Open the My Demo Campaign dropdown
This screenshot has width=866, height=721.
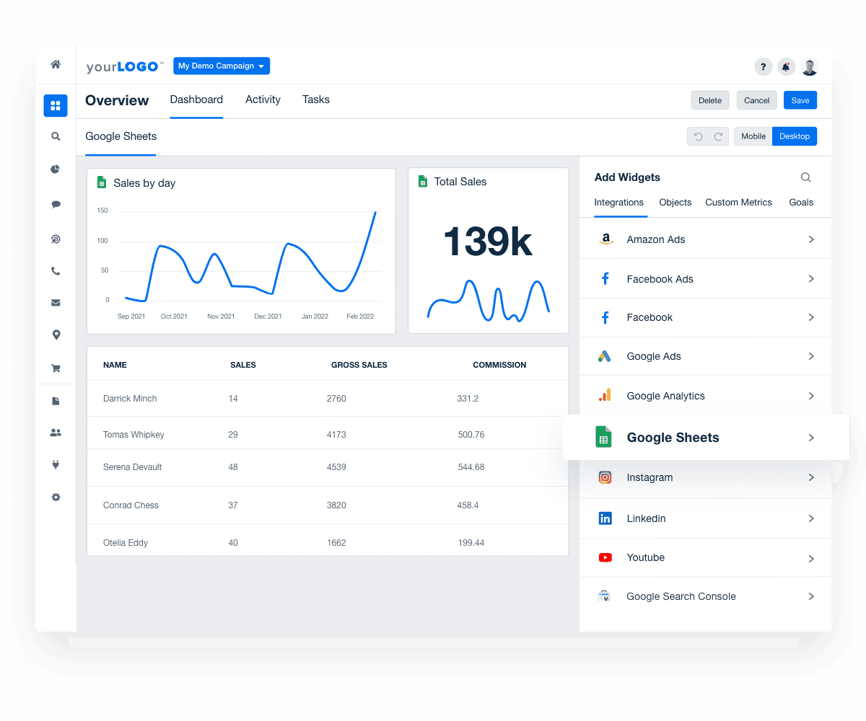click(221, 66)
